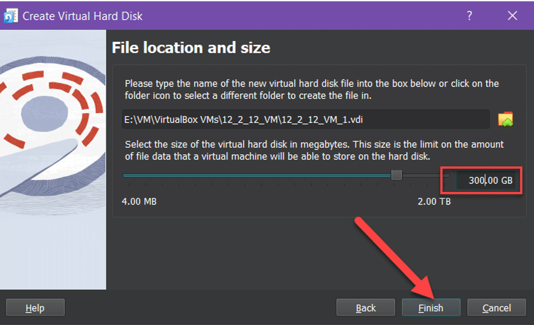Click the 2.00 TB maximum label
Image resolution: width=534 pixels, height=325 pixels.
click(x=434, y=201)
